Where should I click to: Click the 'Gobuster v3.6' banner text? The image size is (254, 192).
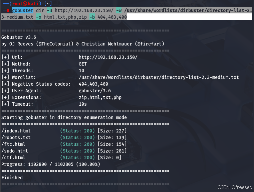click(x=19, y=37)
